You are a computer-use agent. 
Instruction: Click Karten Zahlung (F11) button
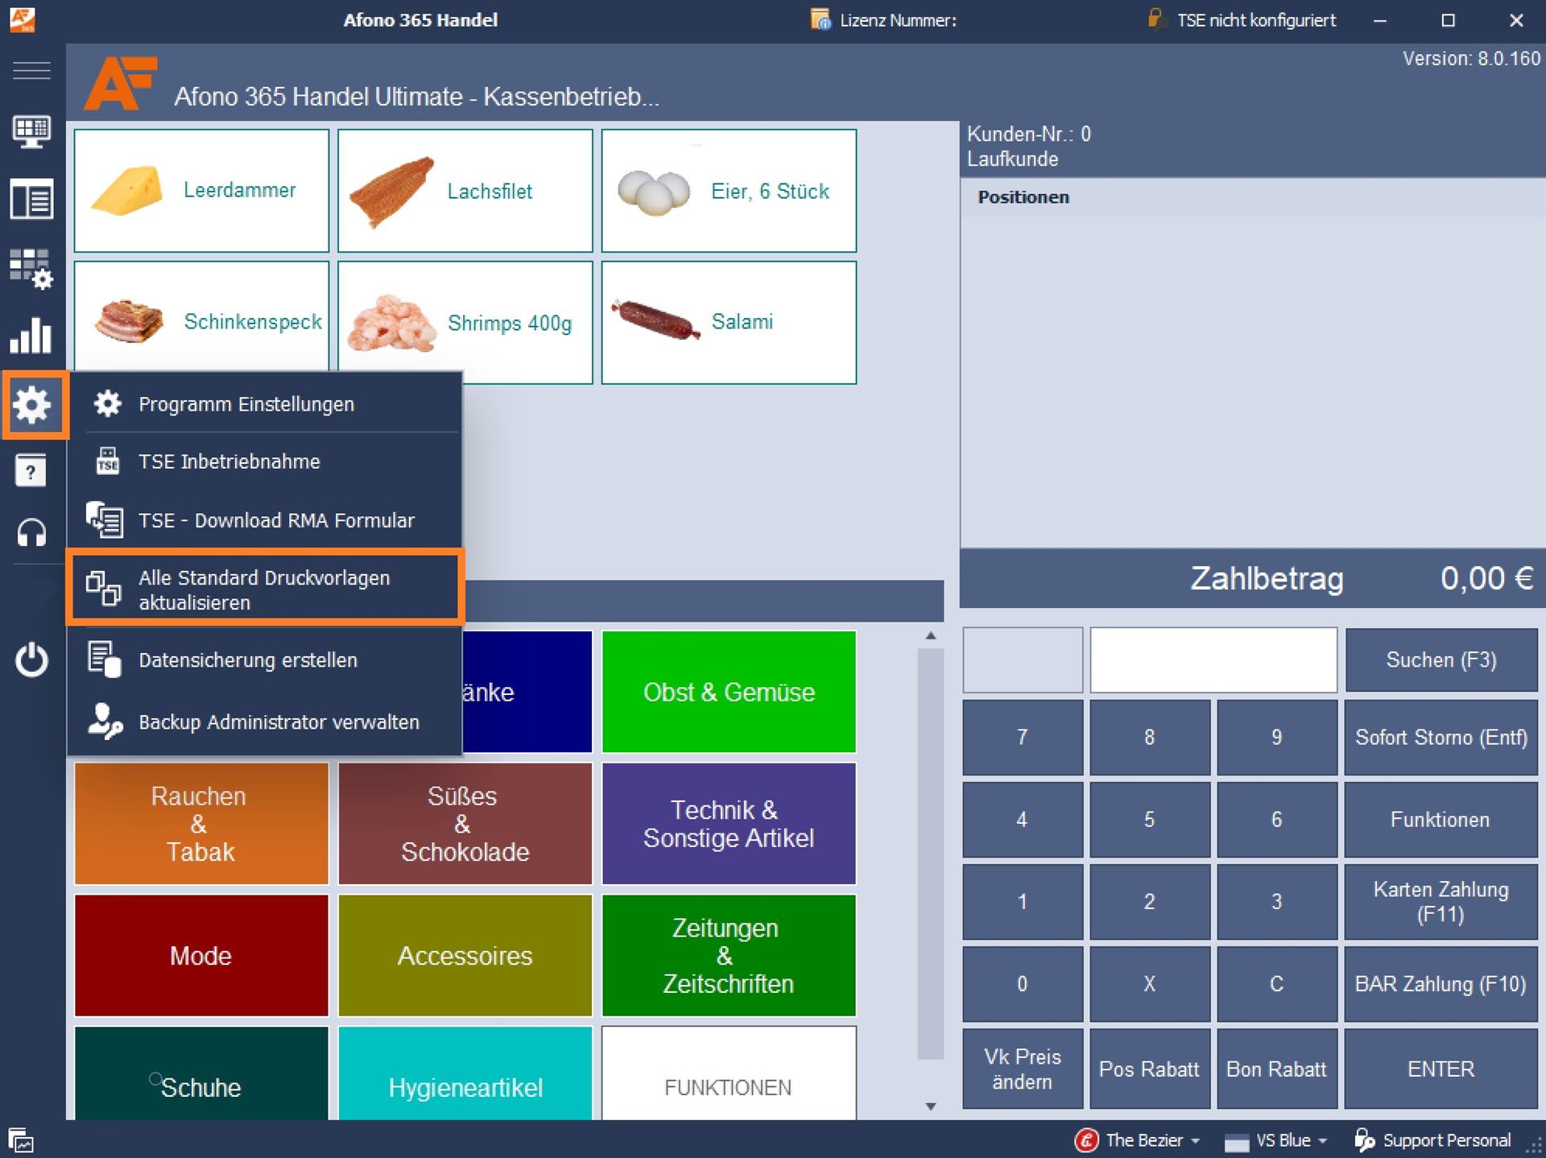(1441, 901)
